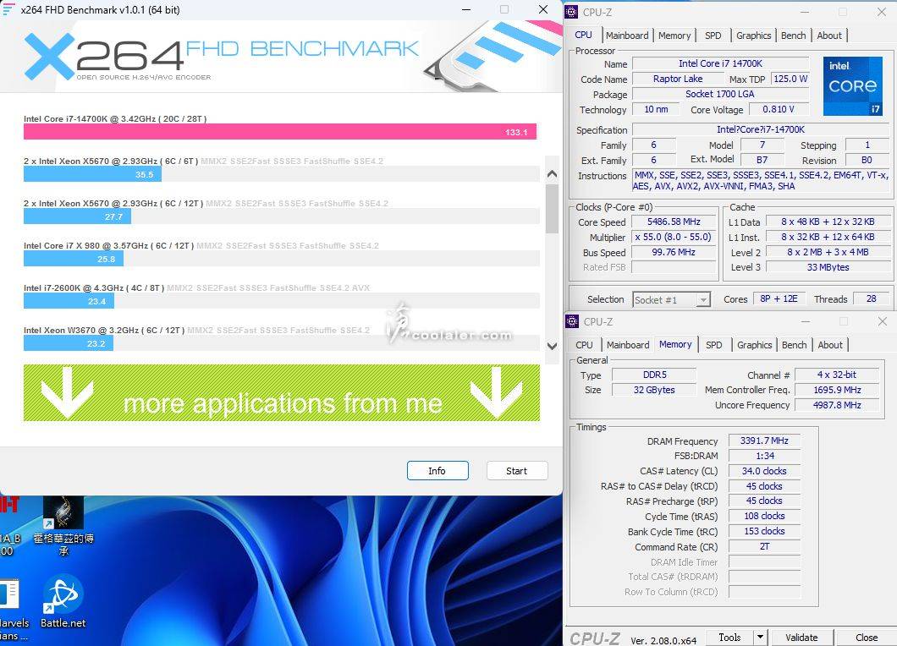
Task: Click the Bus Speed value 99.76 MHz
Action: [x=674, y=252]
